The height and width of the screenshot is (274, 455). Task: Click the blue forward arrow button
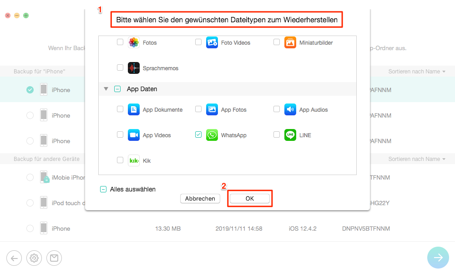(438, 258)
